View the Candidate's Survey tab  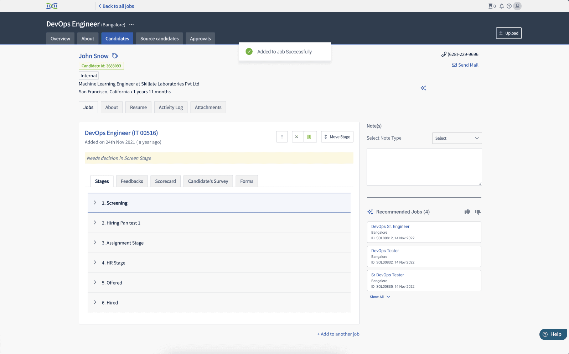(208, 181)
